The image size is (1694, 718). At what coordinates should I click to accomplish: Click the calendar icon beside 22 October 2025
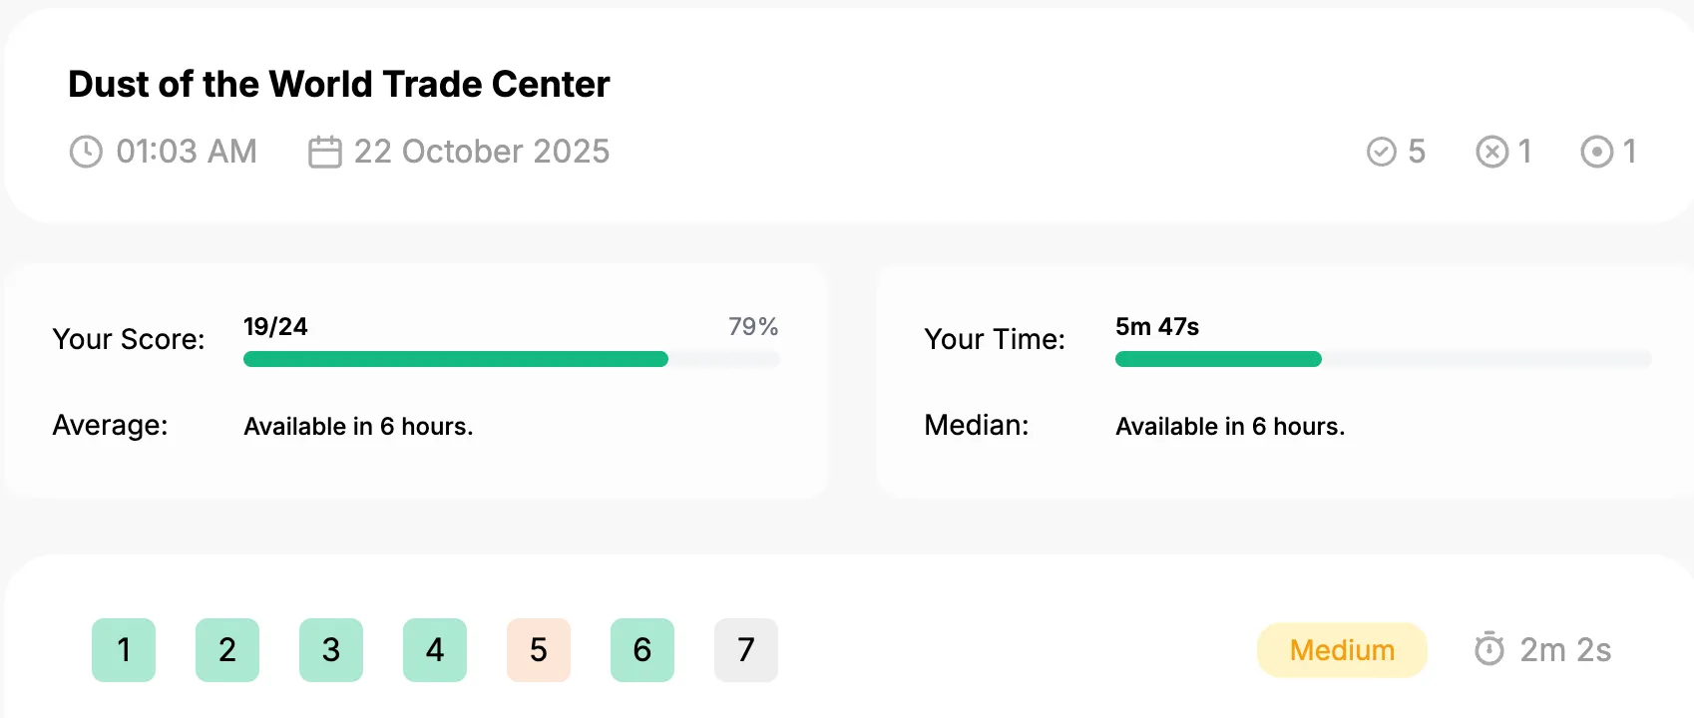coord(325,152)
